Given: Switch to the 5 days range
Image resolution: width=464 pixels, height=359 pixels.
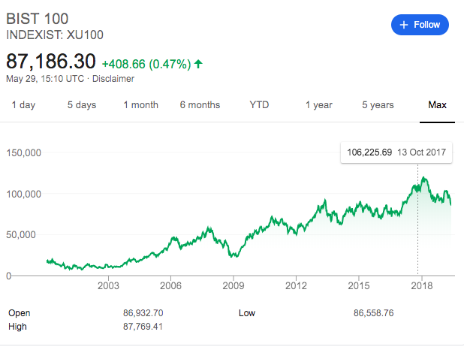Looking at the screenshot, I should pyautogui.click(x=81, y=104).
